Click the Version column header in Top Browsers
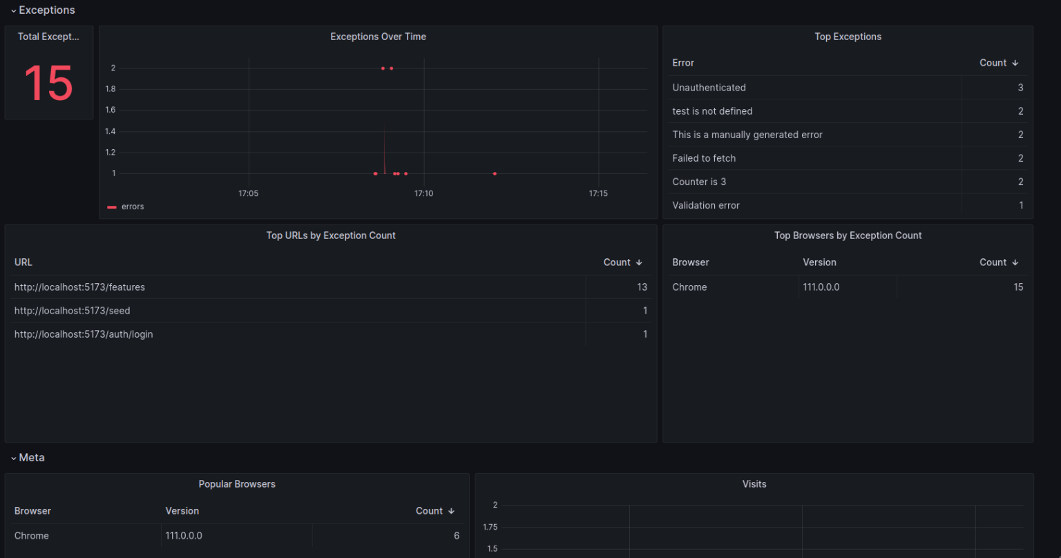 click(819, 262)
